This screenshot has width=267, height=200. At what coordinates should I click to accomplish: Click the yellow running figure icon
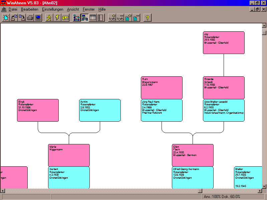(x=49, y=18)
